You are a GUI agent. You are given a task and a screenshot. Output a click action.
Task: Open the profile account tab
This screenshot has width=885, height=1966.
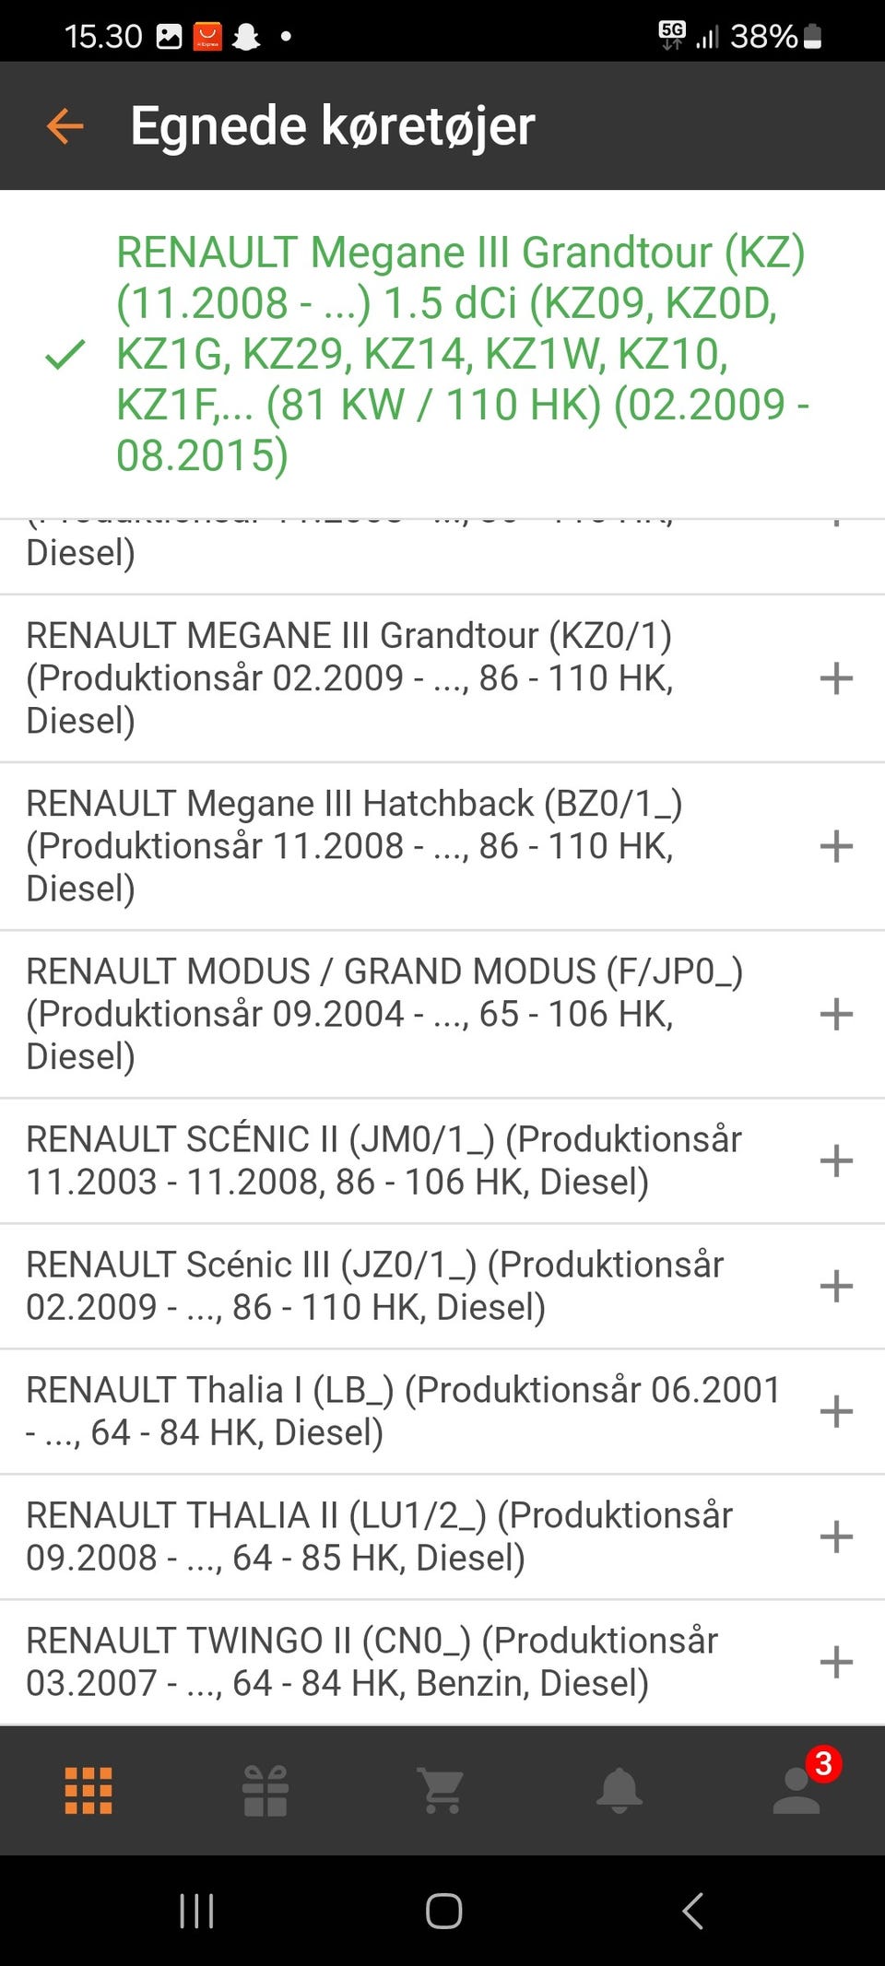[796, 1790]
